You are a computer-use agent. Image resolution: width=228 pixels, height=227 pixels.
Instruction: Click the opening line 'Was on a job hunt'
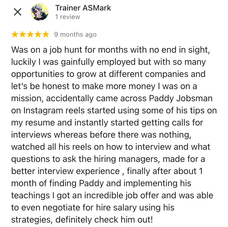coord(46,50)
